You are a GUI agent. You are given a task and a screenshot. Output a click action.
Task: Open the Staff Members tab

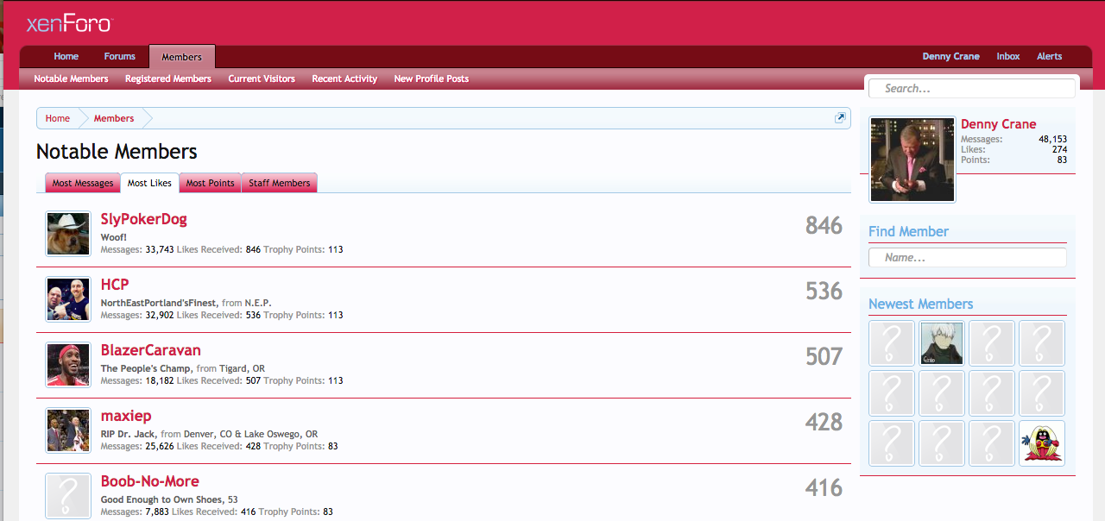[279, 183]
